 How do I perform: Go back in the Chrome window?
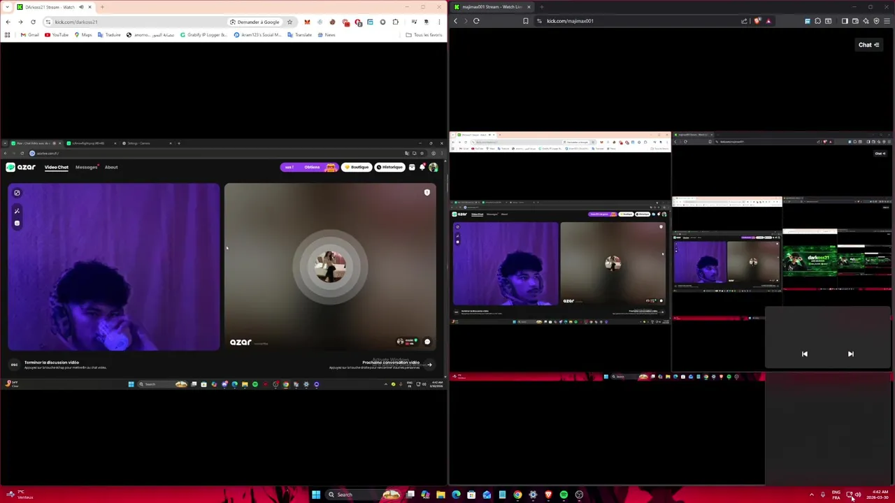(x=8, y=22)
